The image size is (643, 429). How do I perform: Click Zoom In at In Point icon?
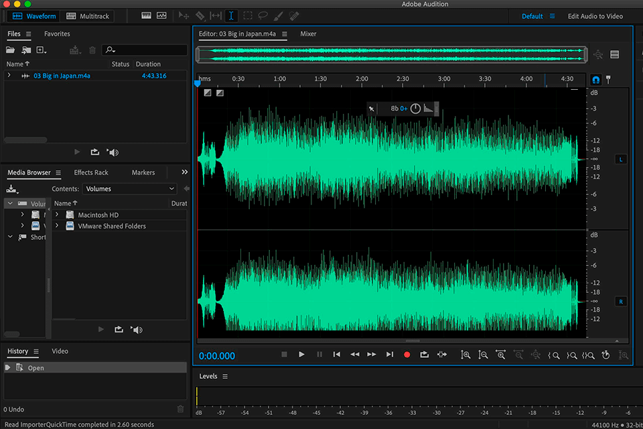click(x=554, y=355)
